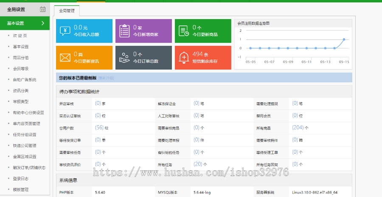Screen dimensions: 382x197
Task: Click the (0) count for 等待受理工单
Action: coord(295,152)
